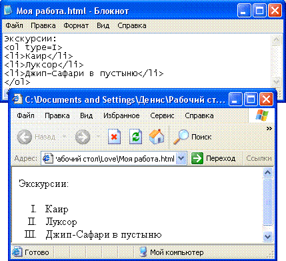Image resolution: width=286 pixels, height=261 pixels.
Task: Expand toolbar overflow chevron (»)
Action: 269,128
